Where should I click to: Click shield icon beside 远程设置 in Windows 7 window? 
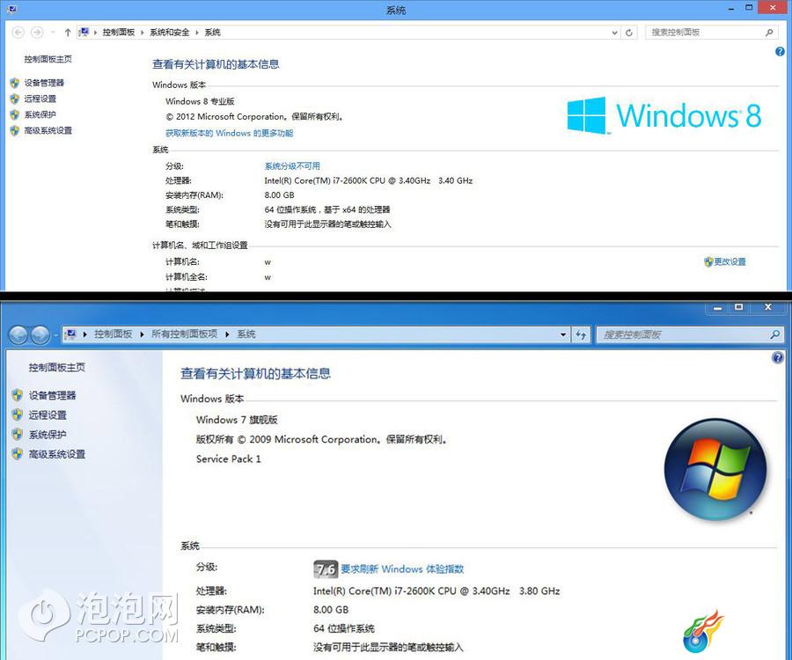click(x=18, y=415)
